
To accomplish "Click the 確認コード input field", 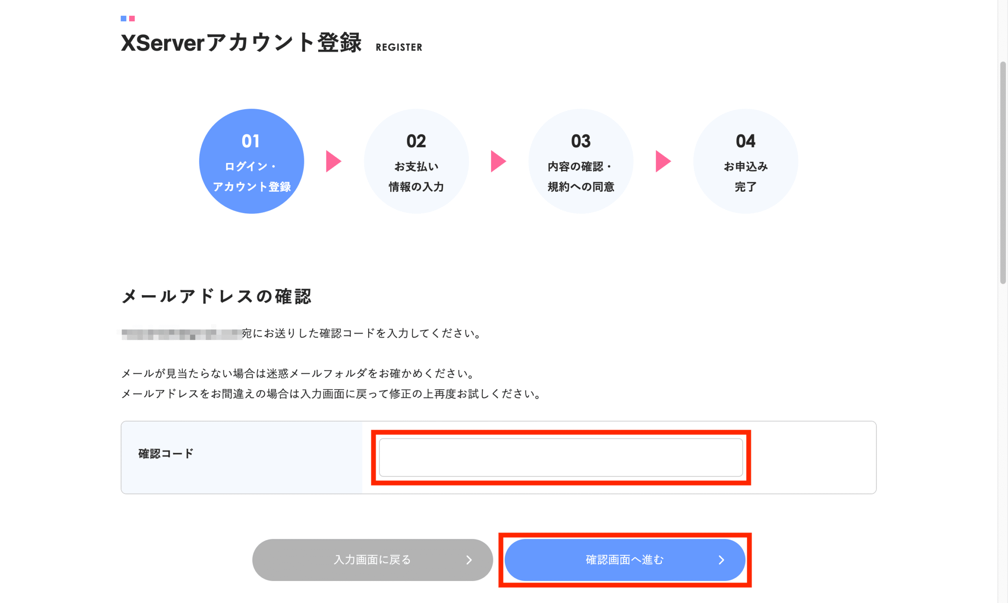I will 560,457.
